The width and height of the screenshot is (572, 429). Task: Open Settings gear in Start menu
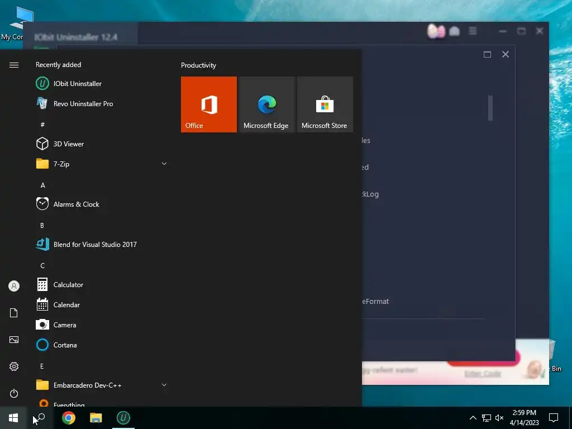pyautogui.click(x=14, y=366)
